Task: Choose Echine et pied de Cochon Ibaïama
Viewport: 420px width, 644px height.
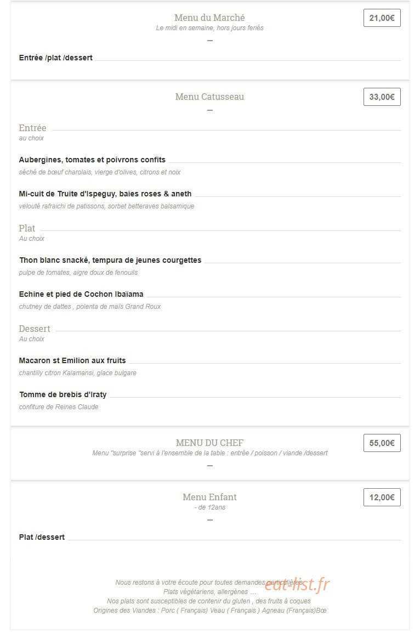Action: [81, 294]
